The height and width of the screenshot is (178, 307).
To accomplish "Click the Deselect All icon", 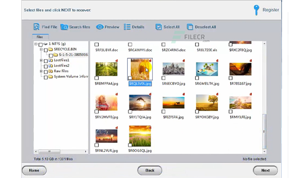I will coord(190,27).
